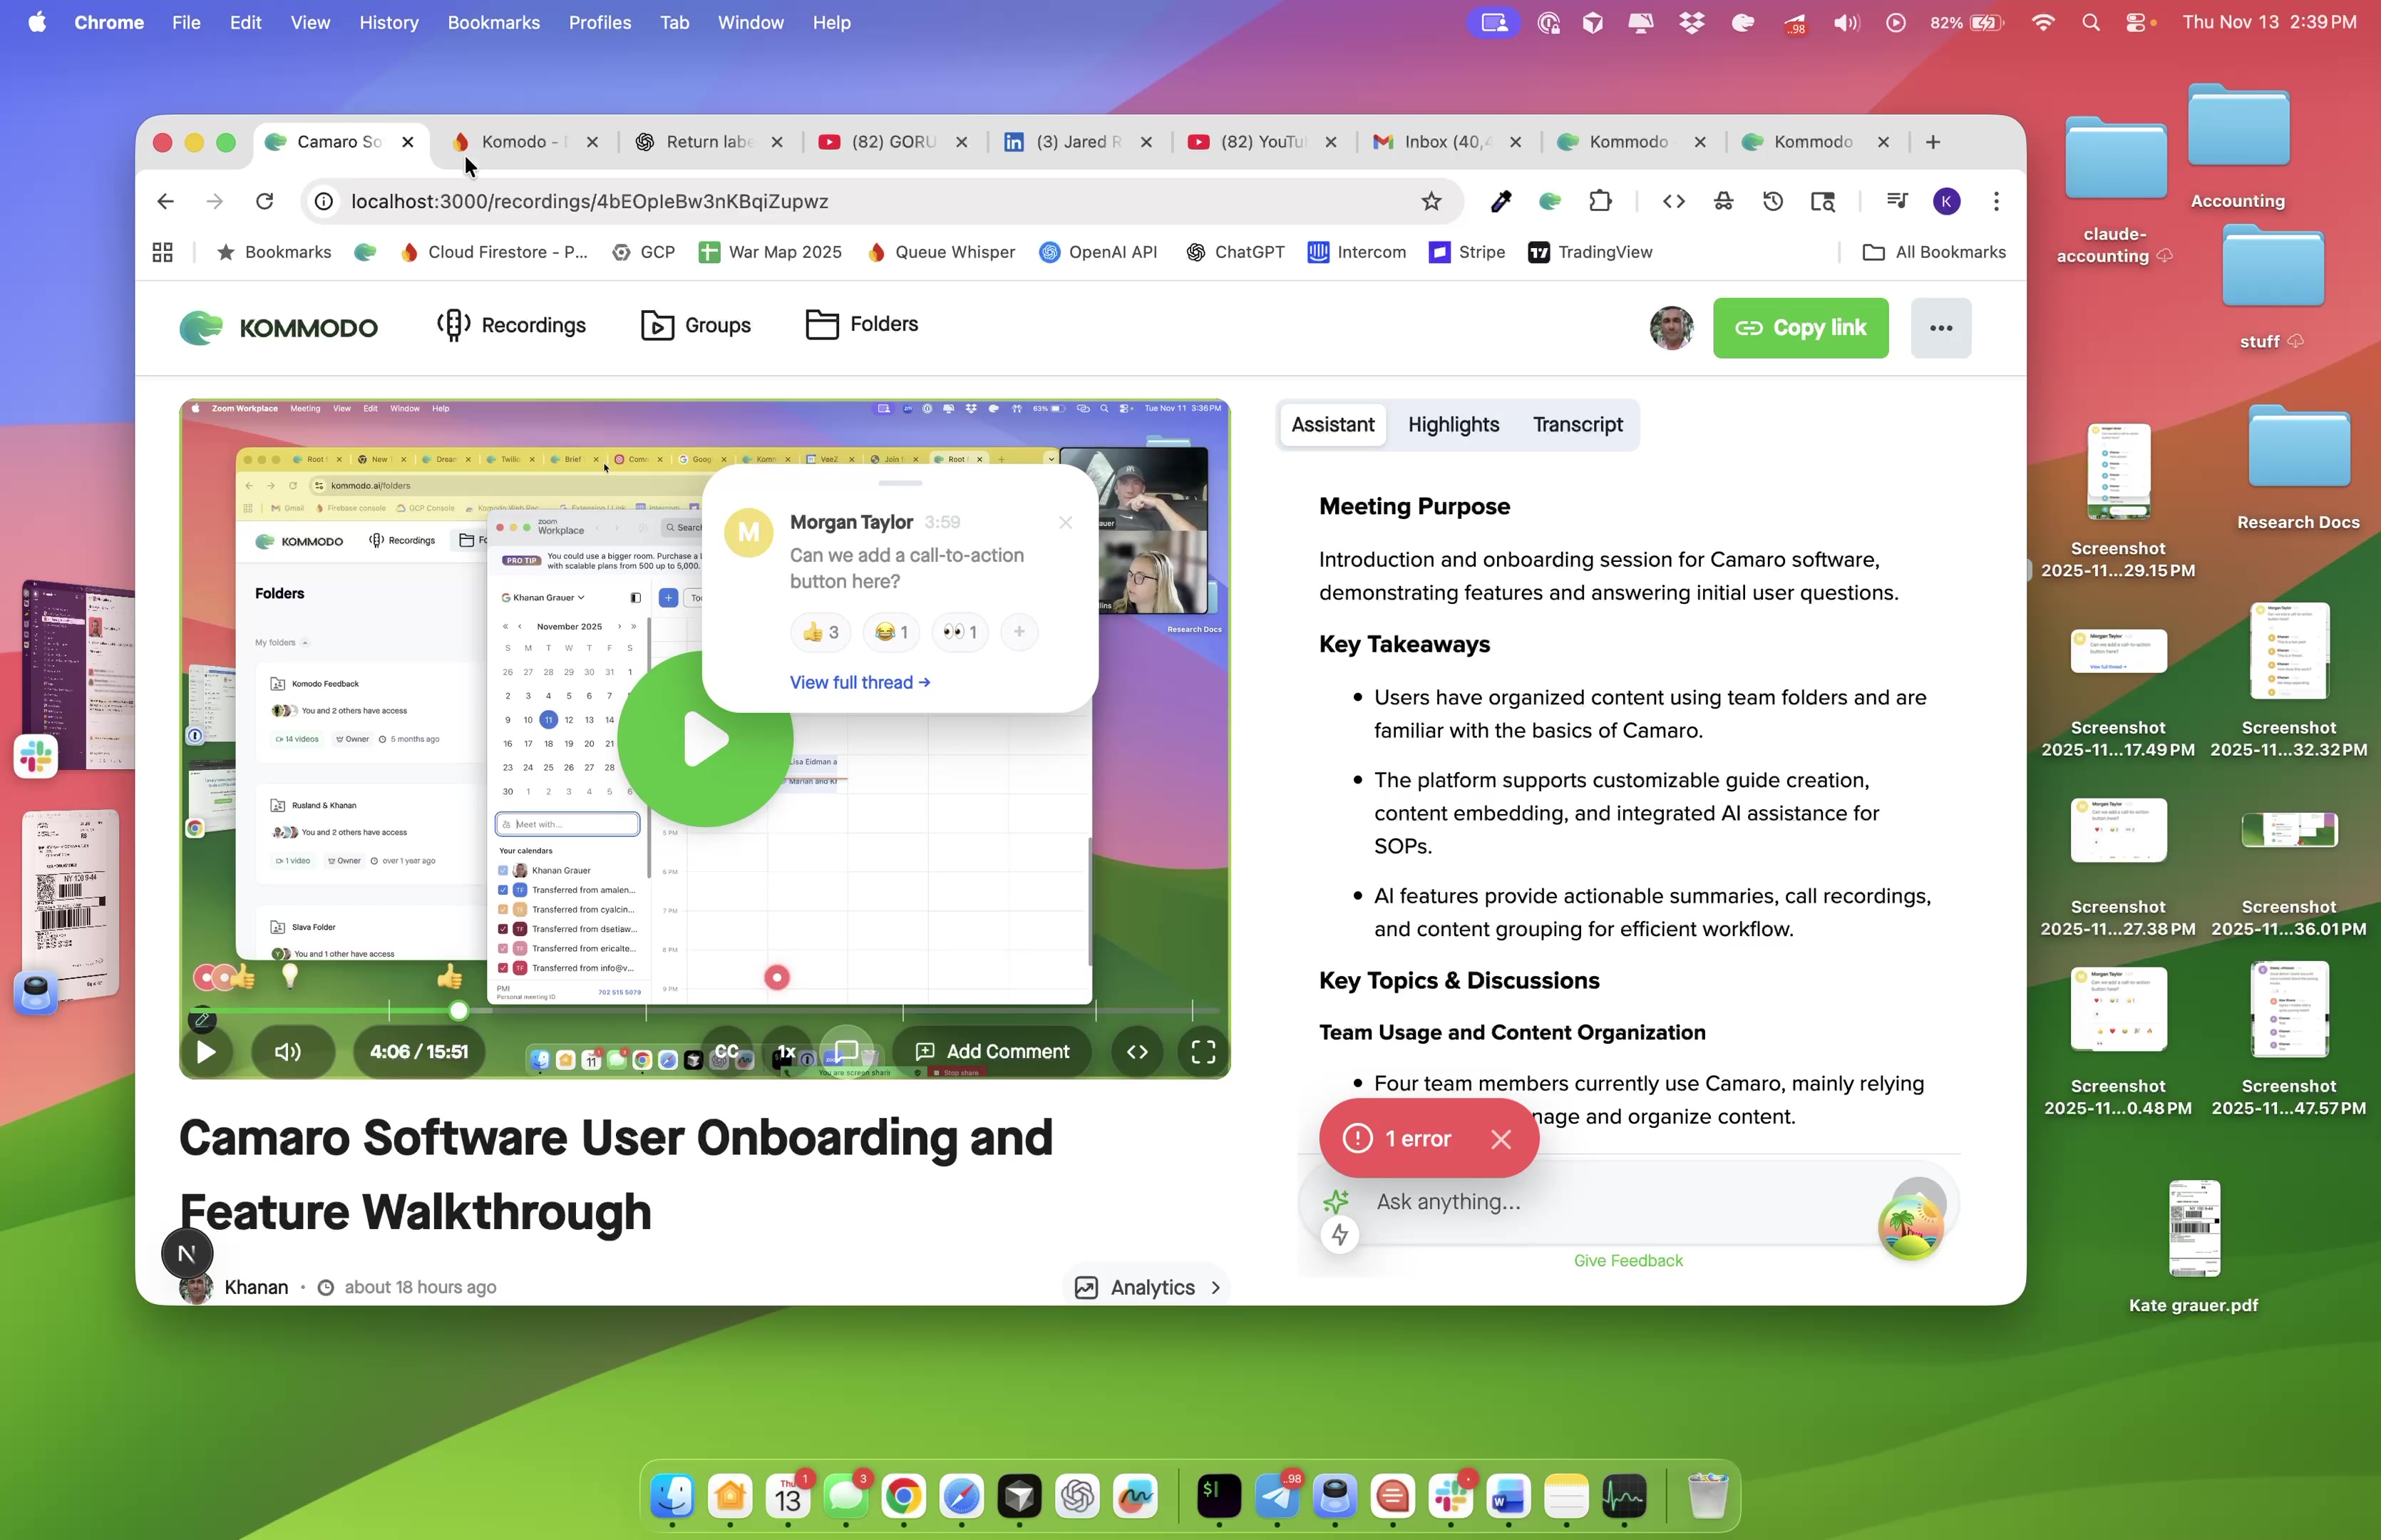This screenshot has width=2381, height=1540.
Task: Click the Kommodo logo
Action: coord(279,327)
